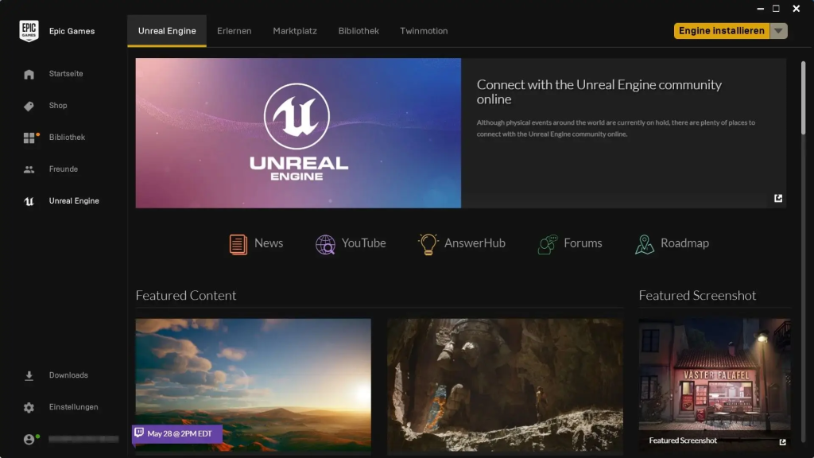Open the cave statue featured content thumbnail

[x=505, y=386]
